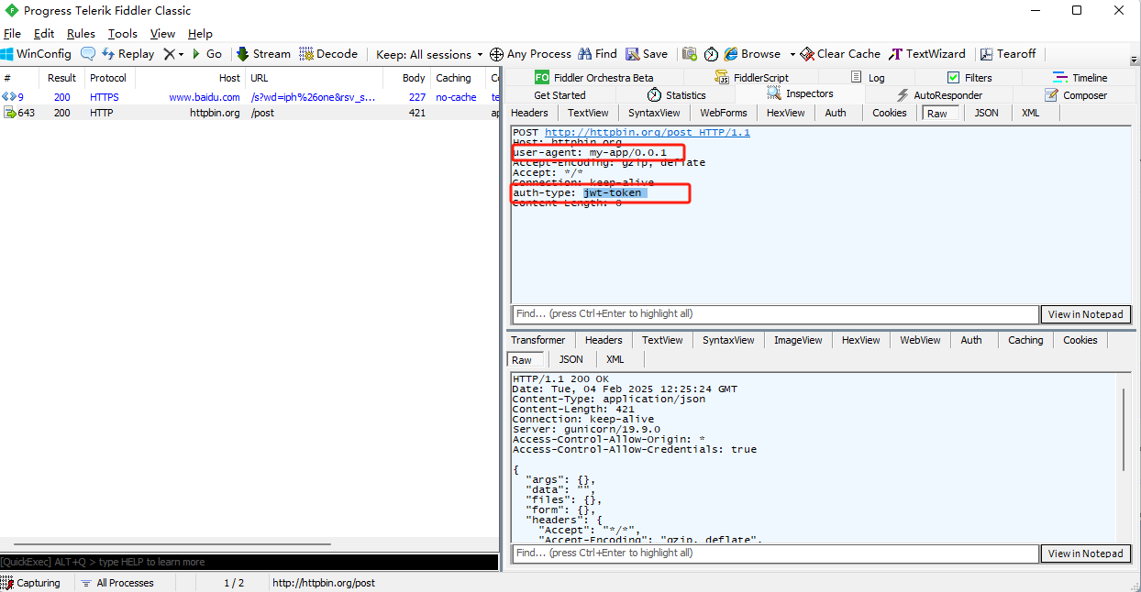The image size is (1141, 592).
Task: Open the Rules menu
Action: click(x=81, y=34)
